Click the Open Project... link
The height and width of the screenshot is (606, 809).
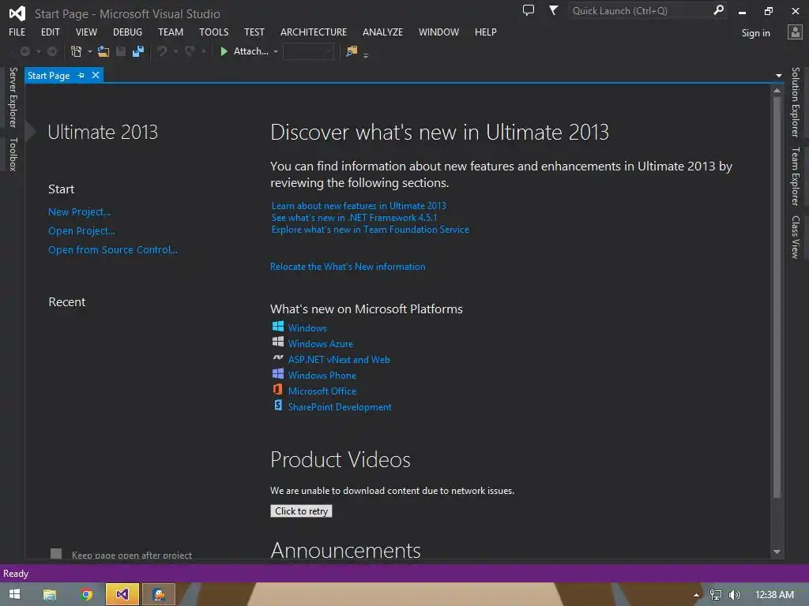(x=81, y=231)
